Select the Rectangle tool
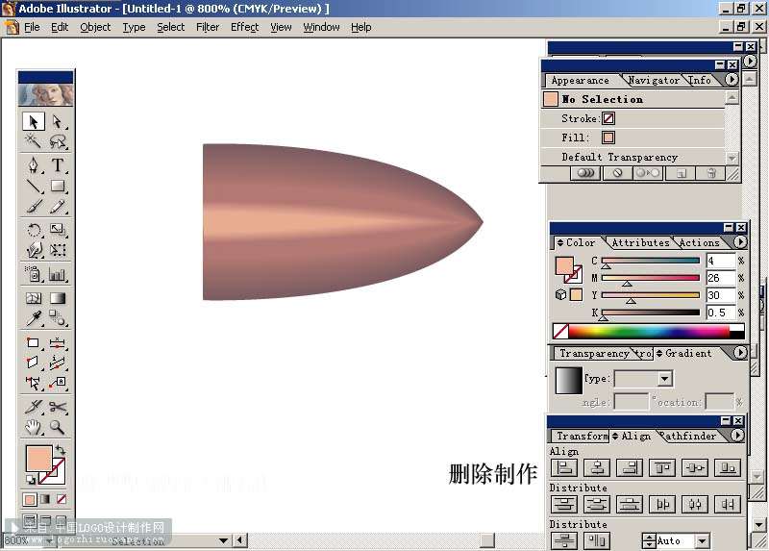The width and height of the screenshot is (769, 551). click(58, 186)
